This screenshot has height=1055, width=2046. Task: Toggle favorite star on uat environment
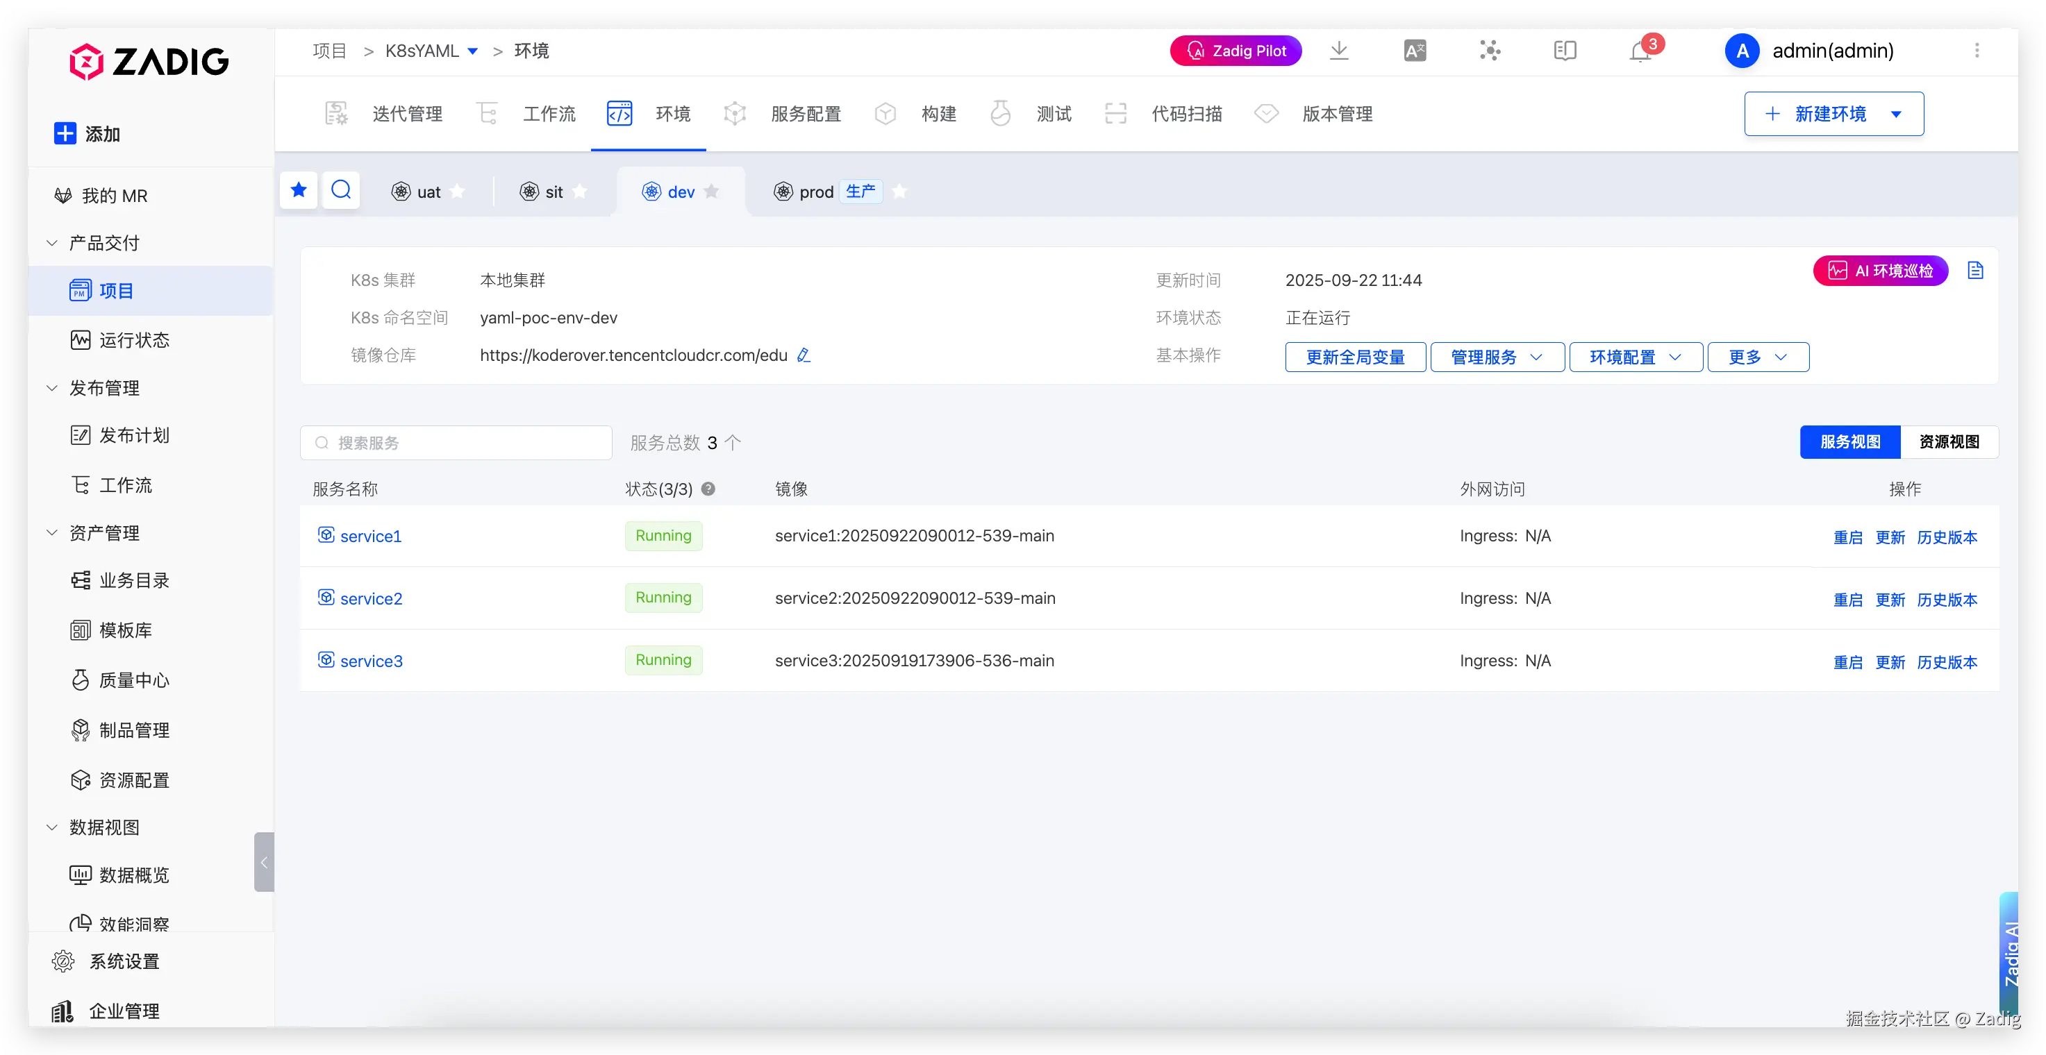[x=458, y=192]
